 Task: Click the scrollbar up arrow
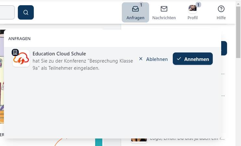(x=238, y=3)
